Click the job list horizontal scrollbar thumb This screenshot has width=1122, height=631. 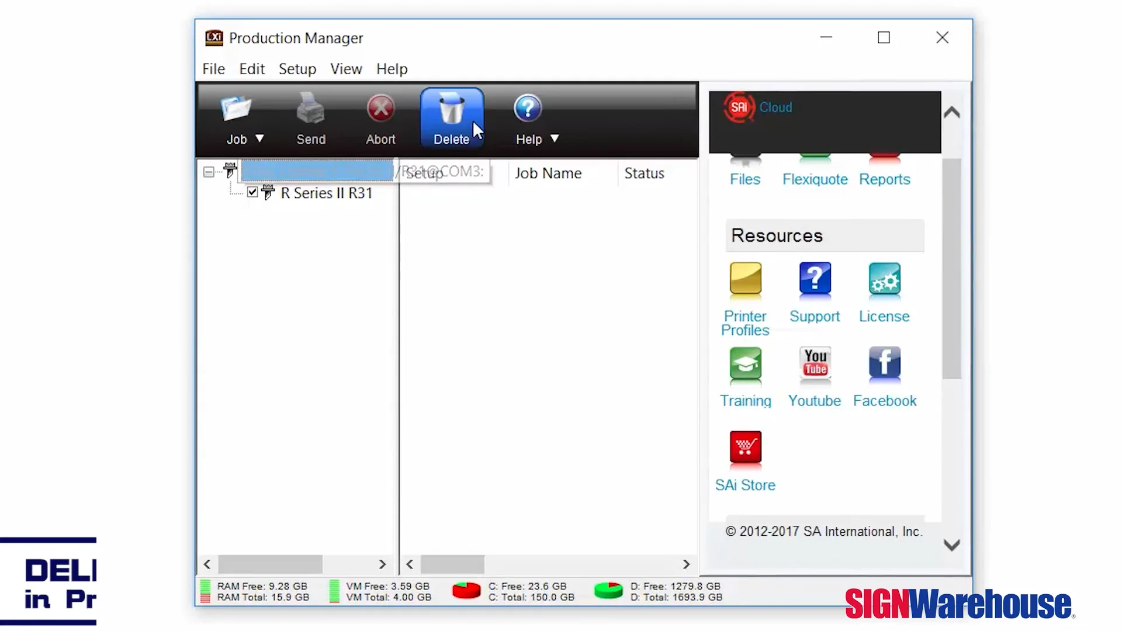click(452, 564)
